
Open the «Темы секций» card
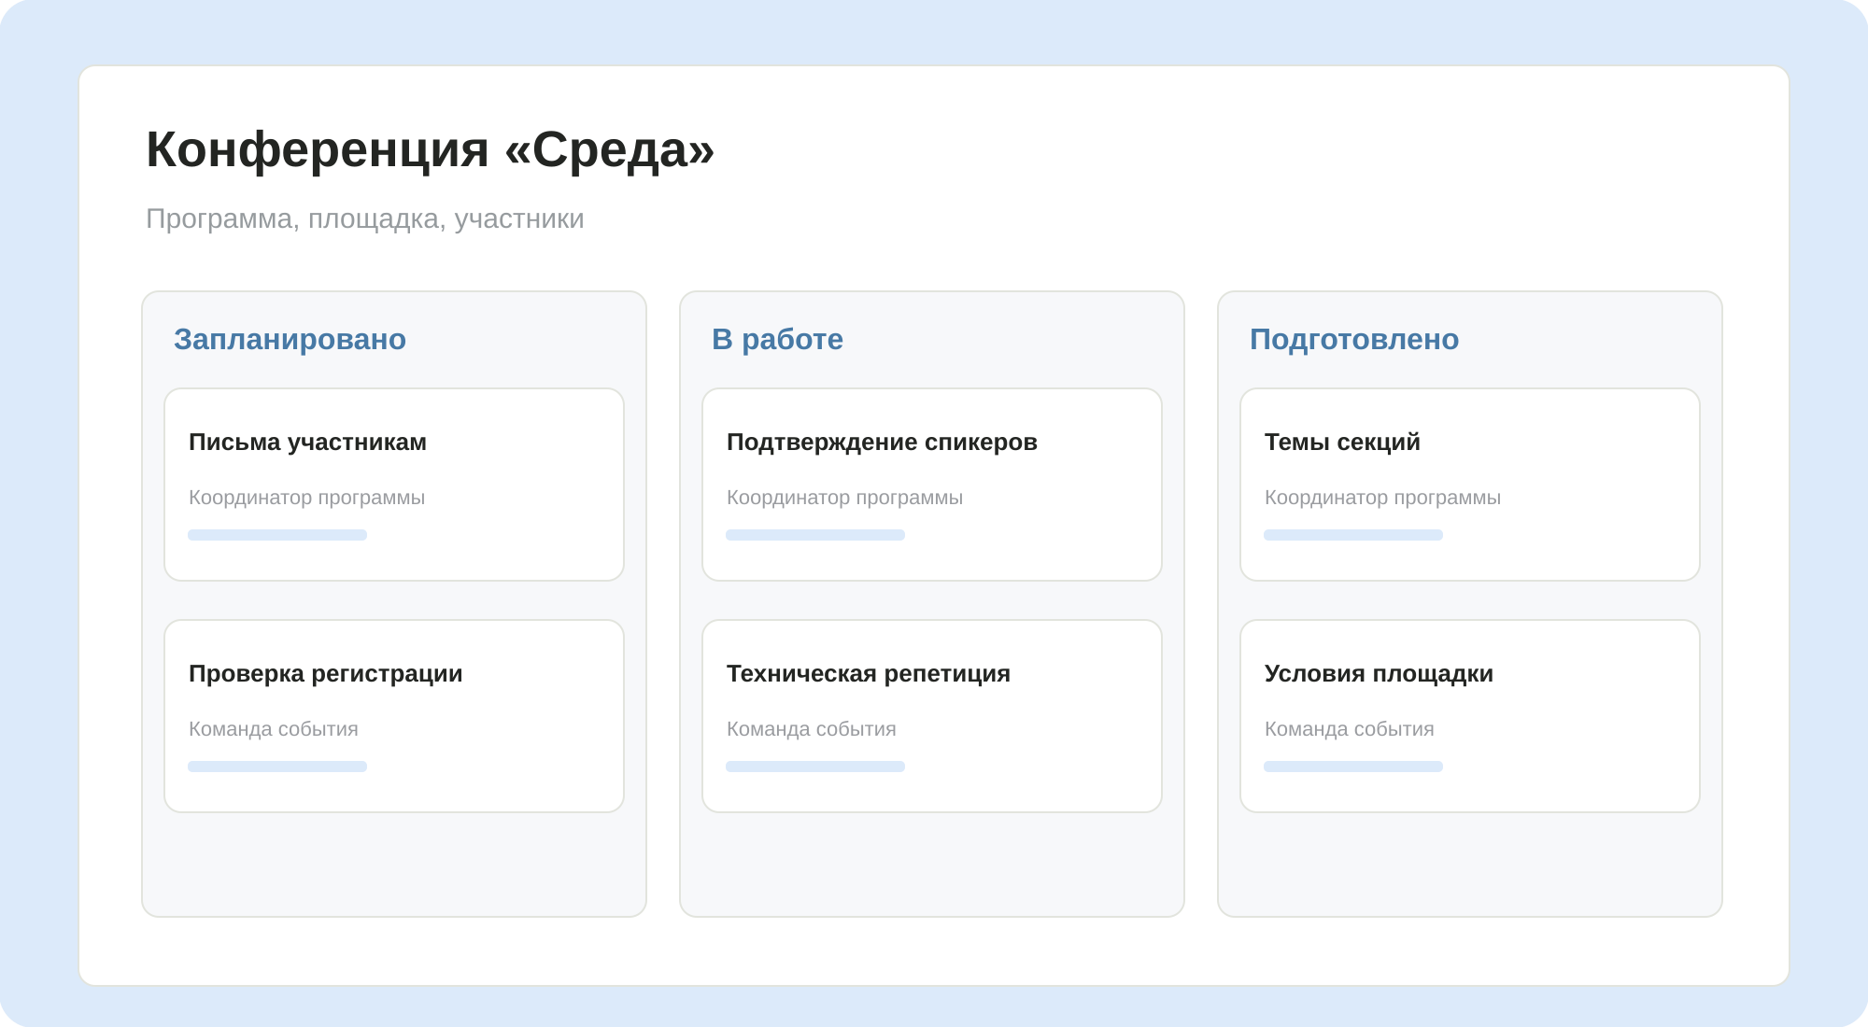pyautogui.click(x=1470, y=485)
